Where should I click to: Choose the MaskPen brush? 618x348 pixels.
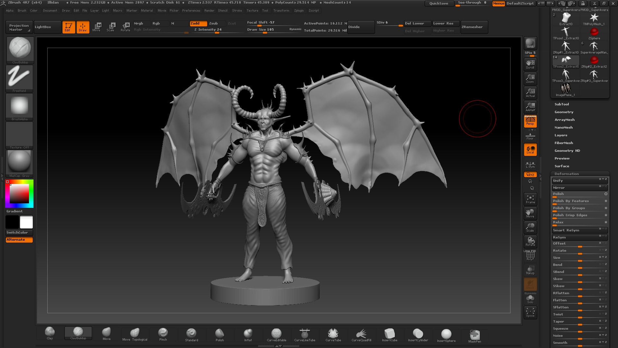pos(474,336)
